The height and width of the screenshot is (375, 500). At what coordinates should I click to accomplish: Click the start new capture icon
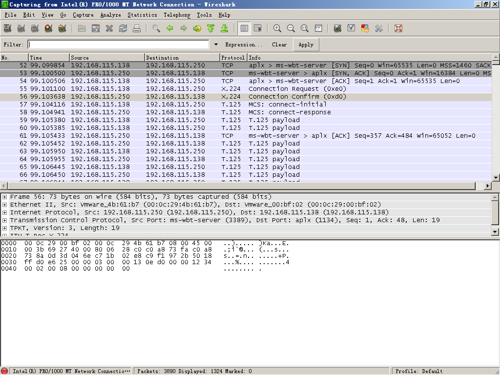click(35, 28)
